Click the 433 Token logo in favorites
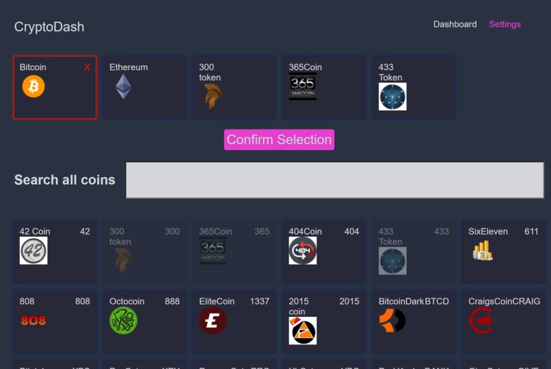The height and width of the screenshot is (369, 551). click(x=392, y=97)
